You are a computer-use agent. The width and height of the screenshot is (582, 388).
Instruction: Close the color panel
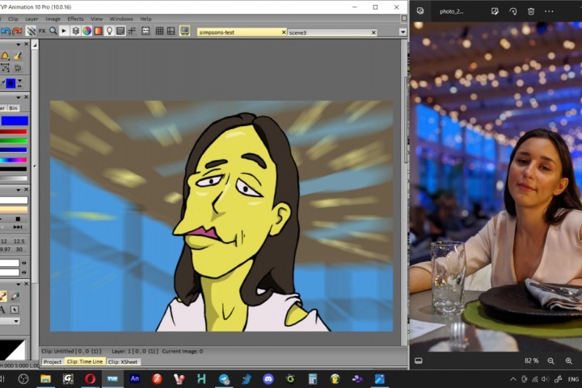point(26,97)
